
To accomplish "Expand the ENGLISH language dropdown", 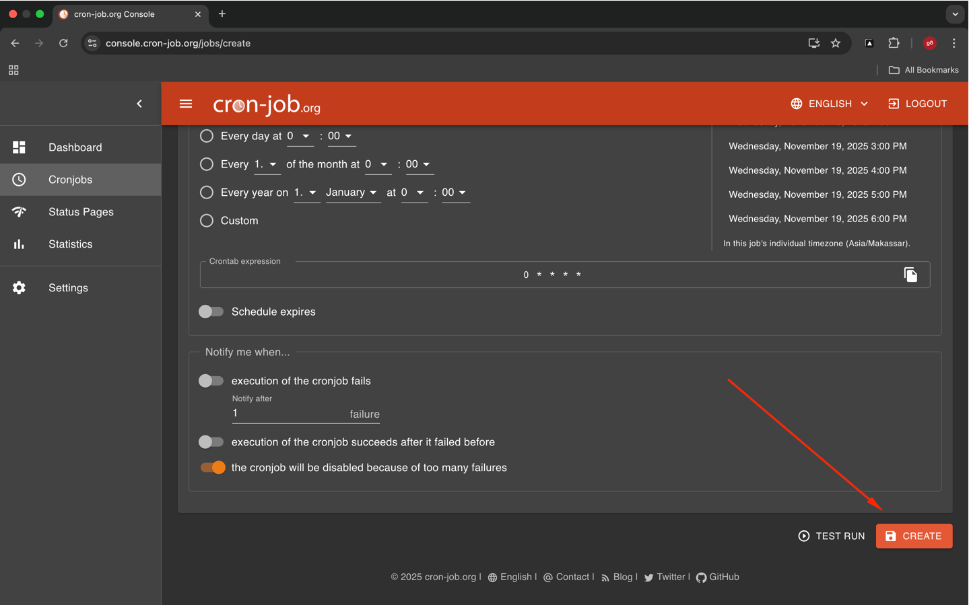I will pyautogui.click(x=829, y=104).
